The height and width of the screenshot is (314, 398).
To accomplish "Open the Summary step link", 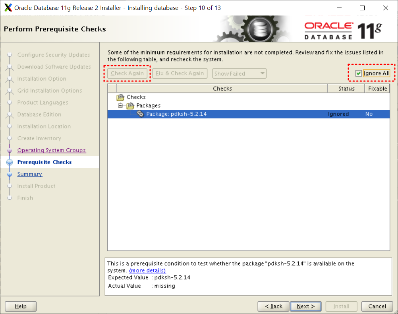I will pos(30,174).
